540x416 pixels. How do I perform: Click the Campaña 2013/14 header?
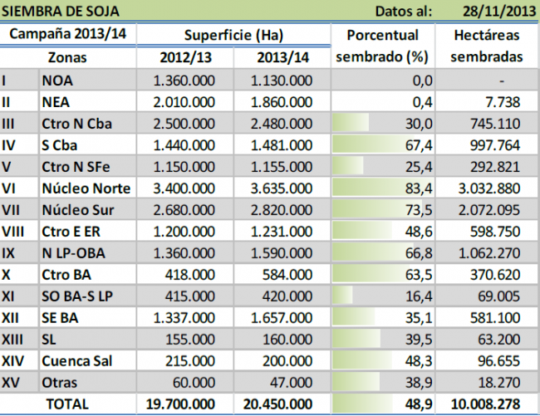[x=69, y=35]
